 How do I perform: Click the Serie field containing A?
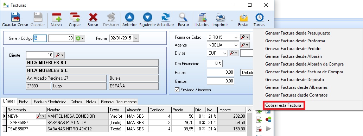[x=40, y=38]
